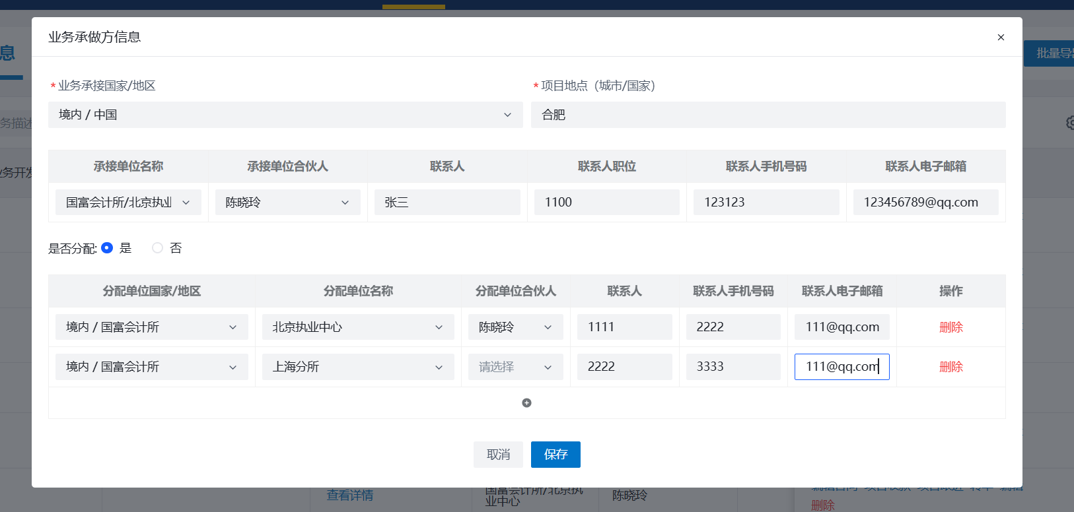Click phone field in 北京执业中心 row

coord(733,327)
